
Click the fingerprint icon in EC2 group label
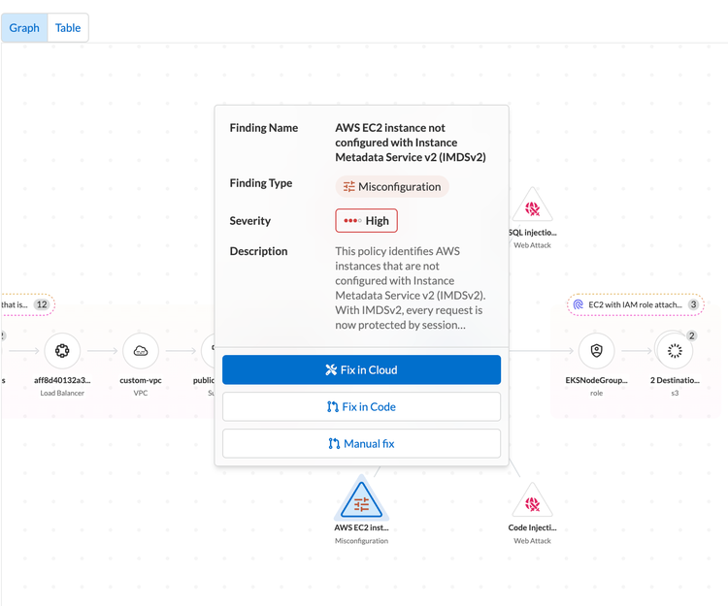[579, 304]
